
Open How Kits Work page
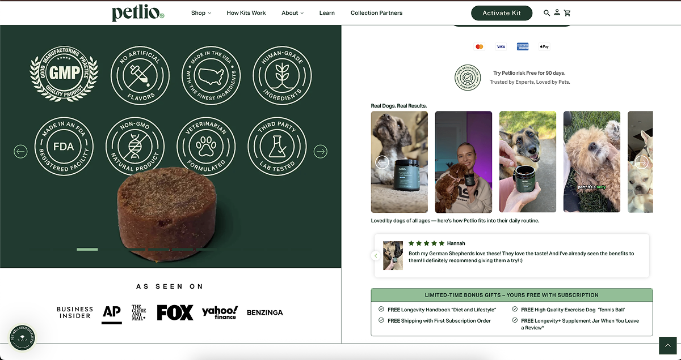click(x=246, y=13)
